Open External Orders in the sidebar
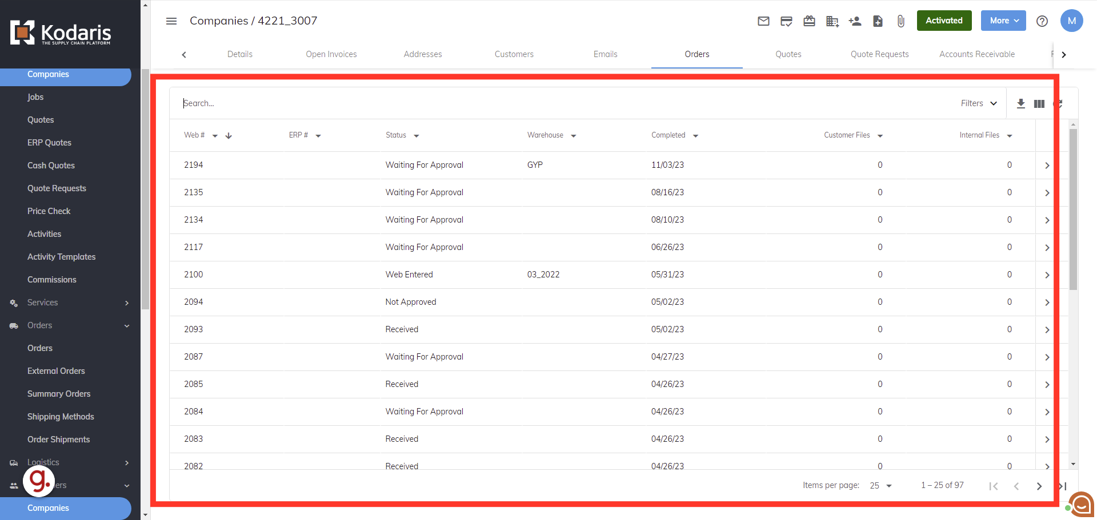Screen dimensions: 1097x520 56,371
